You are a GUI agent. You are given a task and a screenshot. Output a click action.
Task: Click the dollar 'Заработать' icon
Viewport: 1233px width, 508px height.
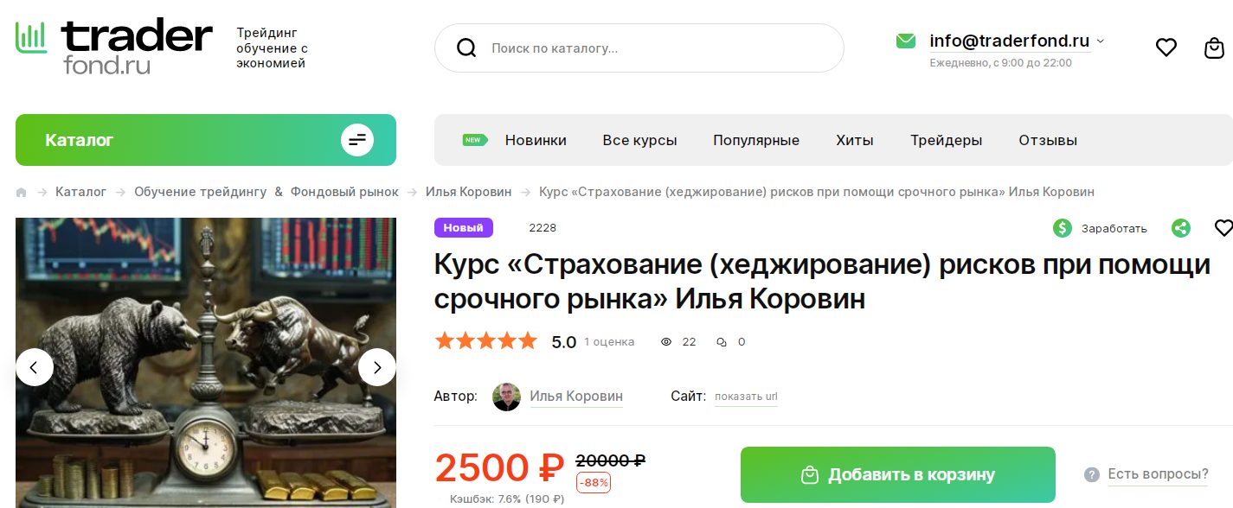1063,228
